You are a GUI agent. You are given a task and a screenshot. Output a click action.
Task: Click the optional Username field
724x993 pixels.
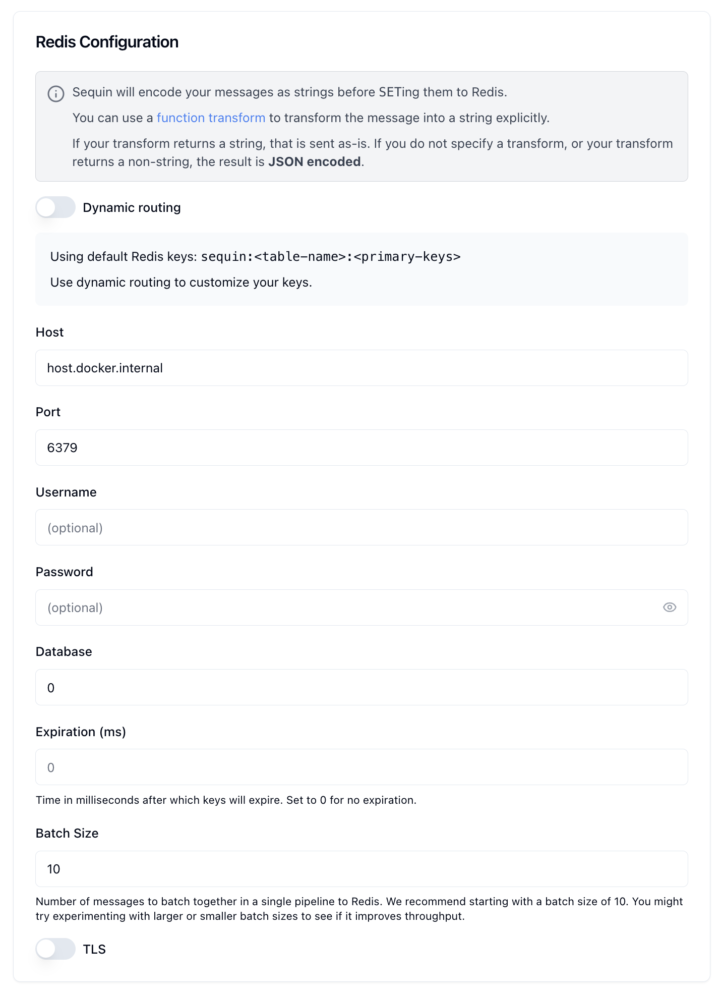click(361, 527)
